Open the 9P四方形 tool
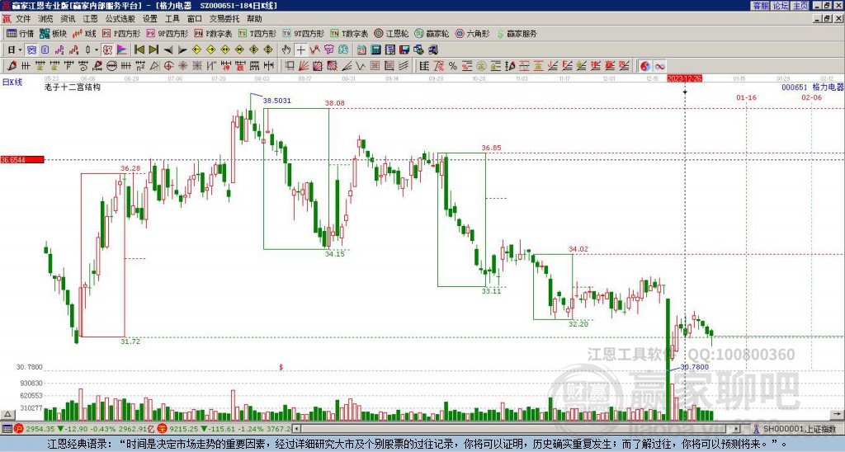The height and width of the screenshot is (452, 845). (x=167, y=33)
